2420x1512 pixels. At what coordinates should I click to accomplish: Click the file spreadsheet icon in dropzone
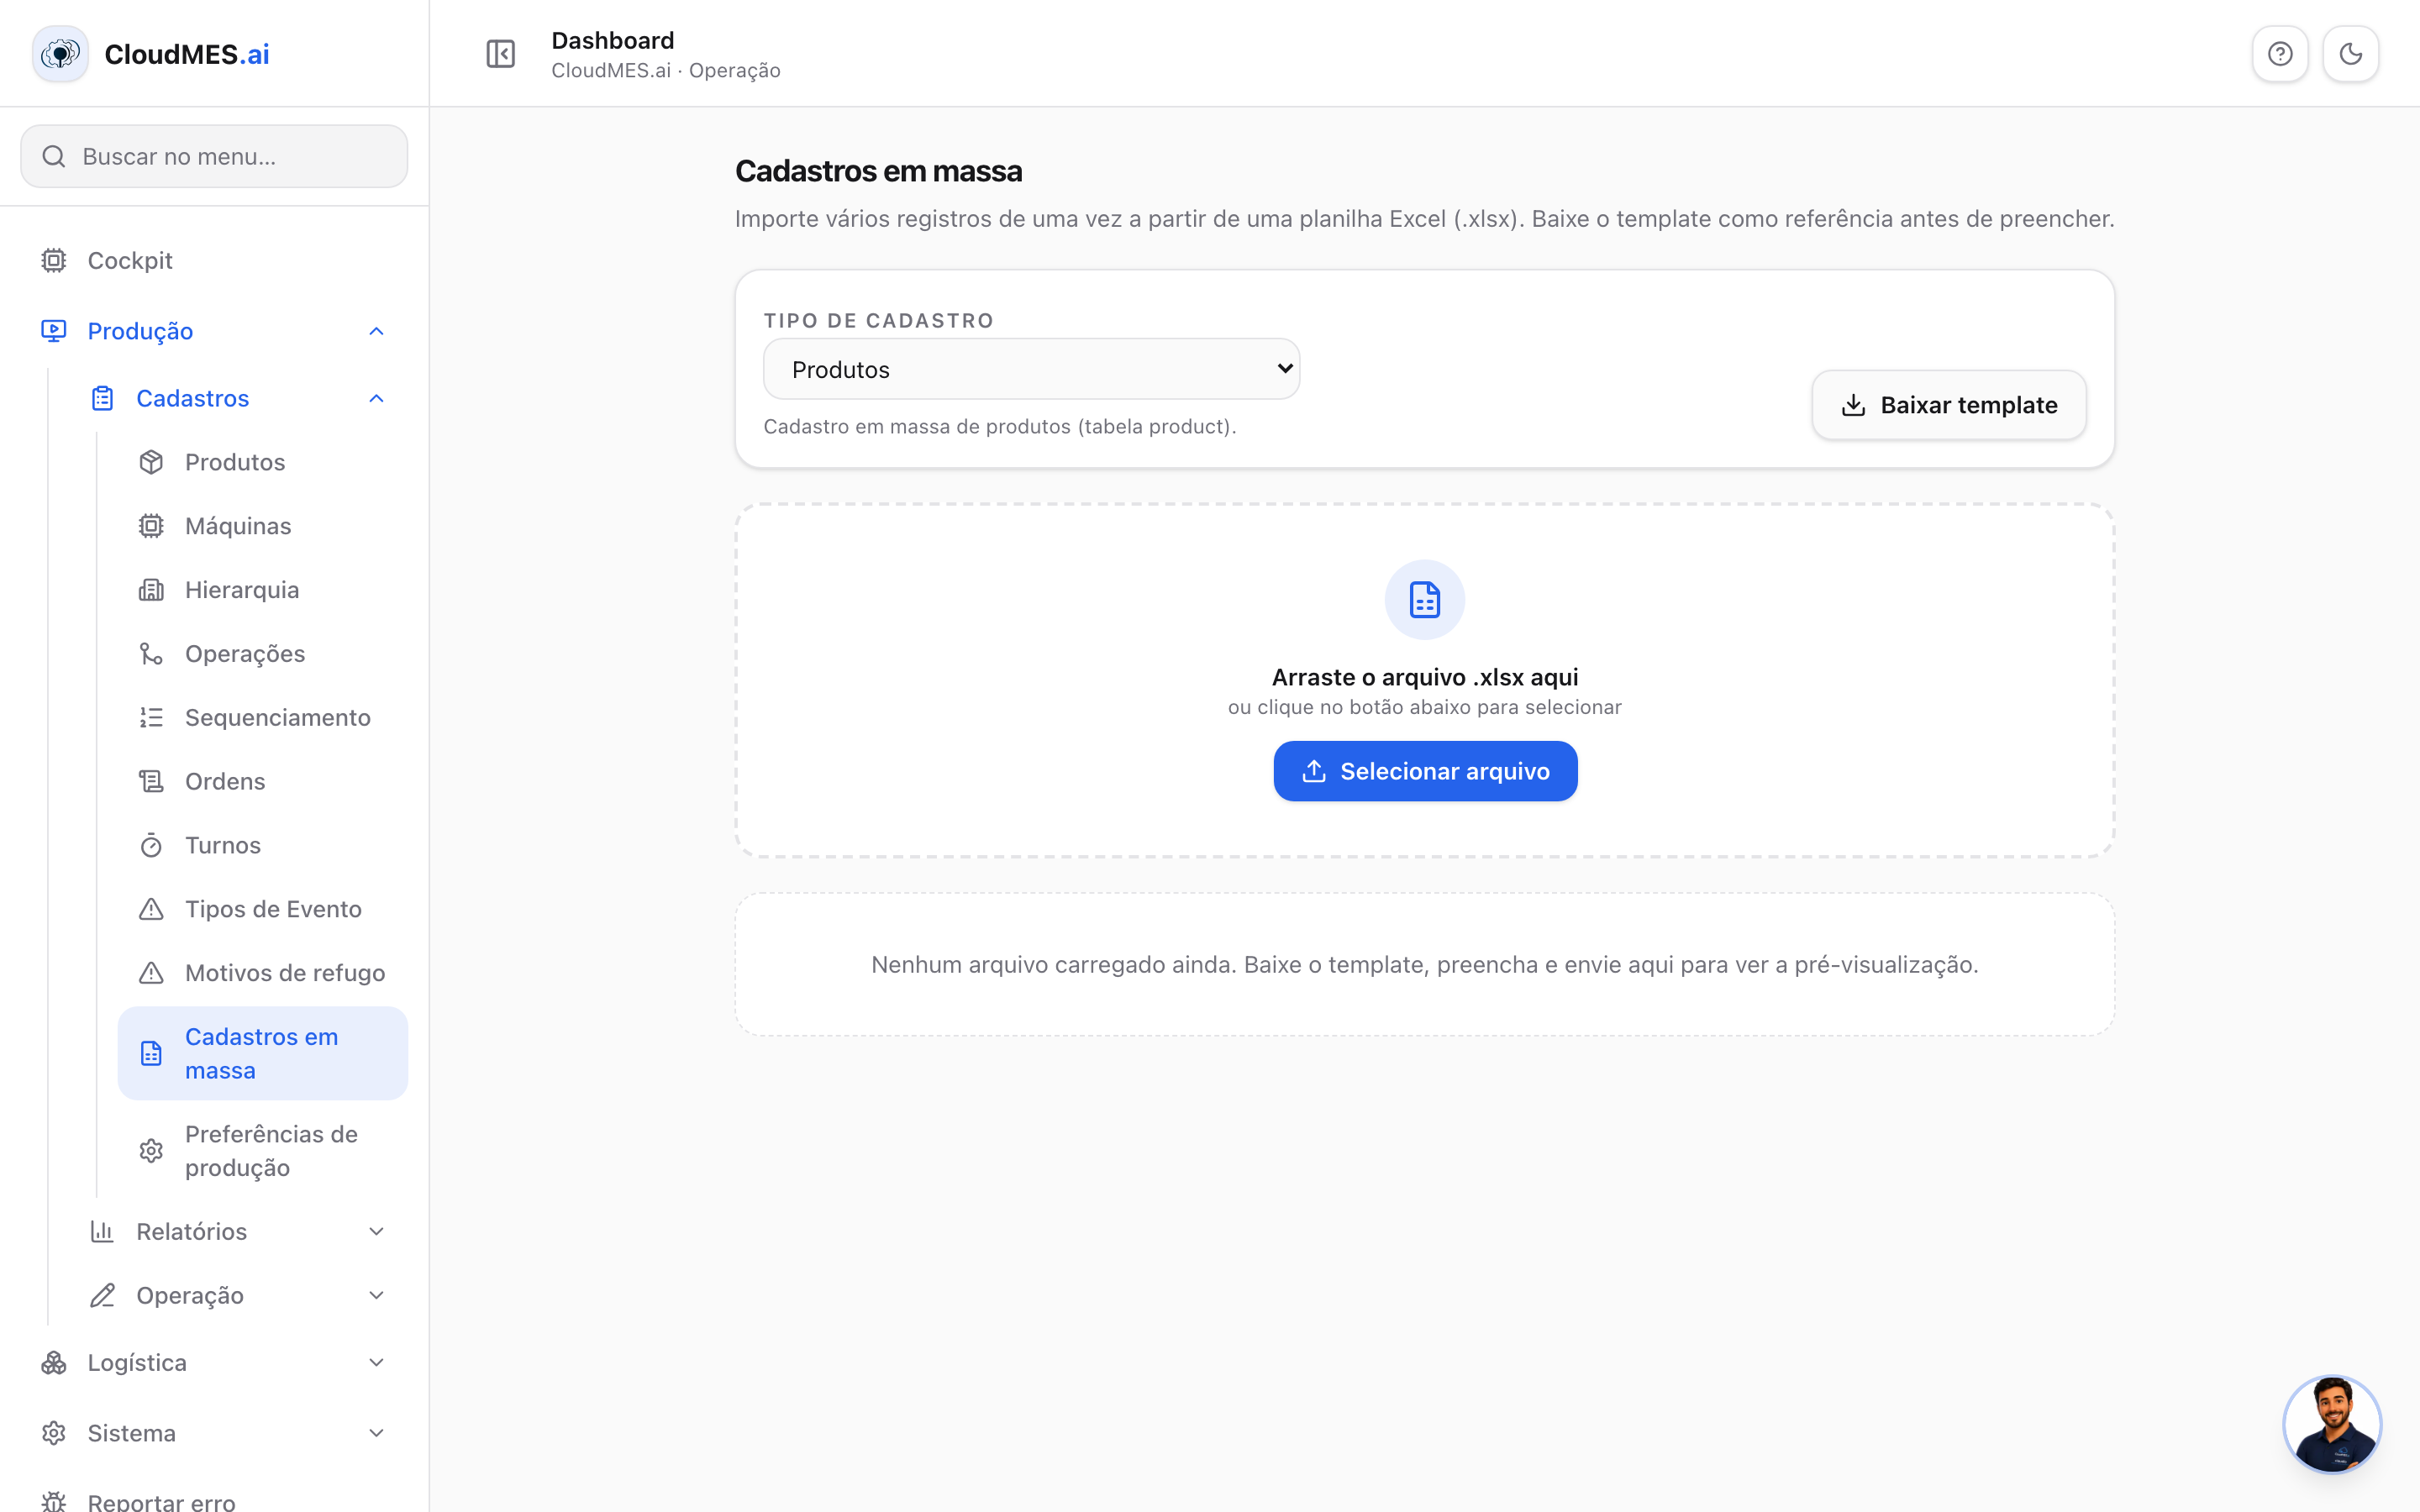click(x=1424, y=600)
